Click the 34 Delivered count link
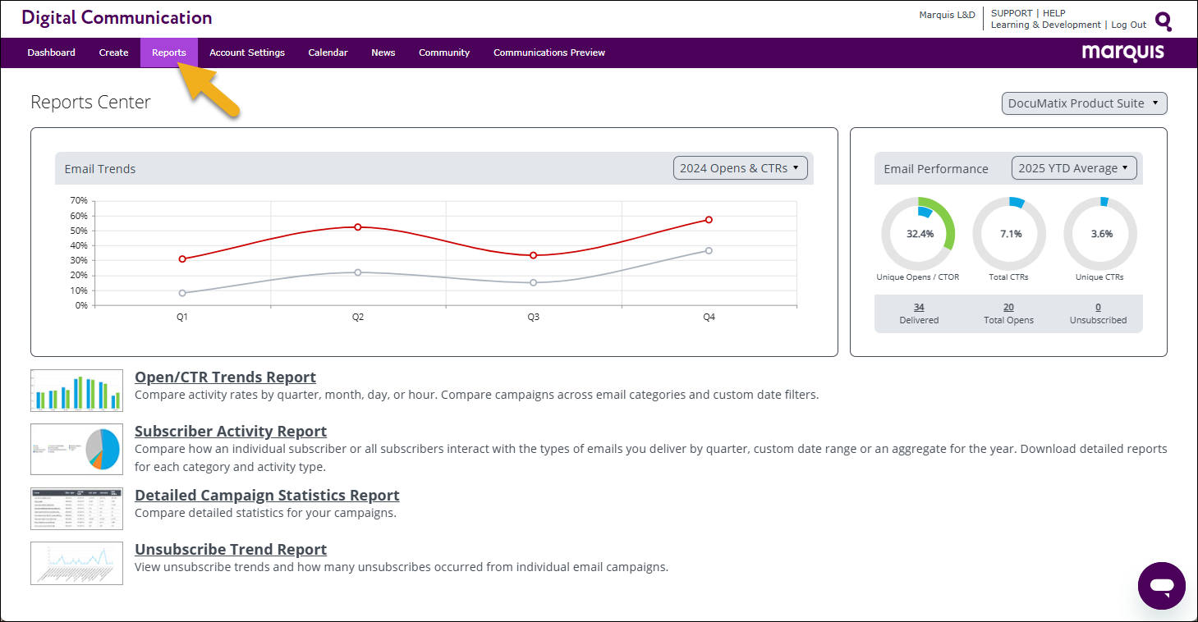This screenshot has width=1198, height=622. [x=919, y=308]
